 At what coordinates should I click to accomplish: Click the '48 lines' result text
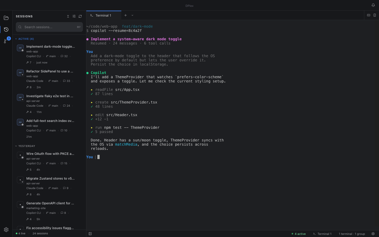pyautogui.click(x=104, y=106)
